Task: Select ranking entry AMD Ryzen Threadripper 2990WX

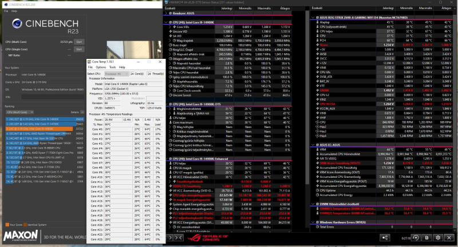Action: tap(45, 134)
